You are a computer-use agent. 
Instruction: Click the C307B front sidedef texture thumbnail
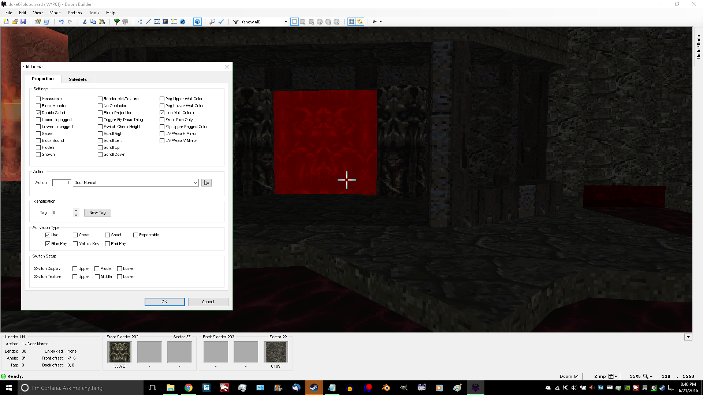pyautogui.click(x=119, y=352)
